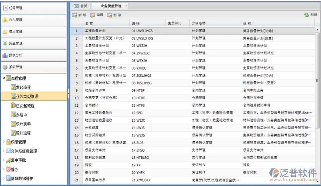This screenshot has width=321, height=186.
Task: Open 任务管理 in the sidebar
Action: click(x=16, y=8)
